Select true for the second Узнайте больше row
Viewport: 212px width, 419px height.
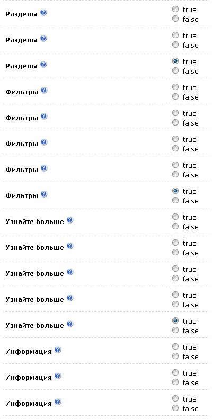(x=175, y=243)
